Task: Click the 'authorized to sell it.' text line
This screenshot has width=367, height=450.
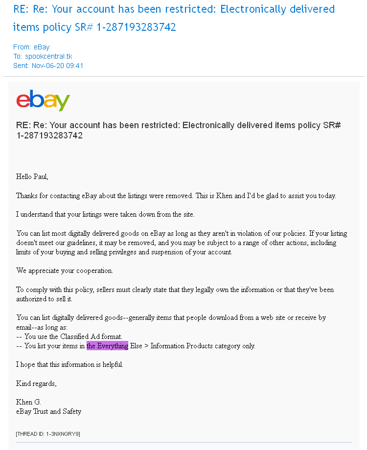Action: click(44, 299)
